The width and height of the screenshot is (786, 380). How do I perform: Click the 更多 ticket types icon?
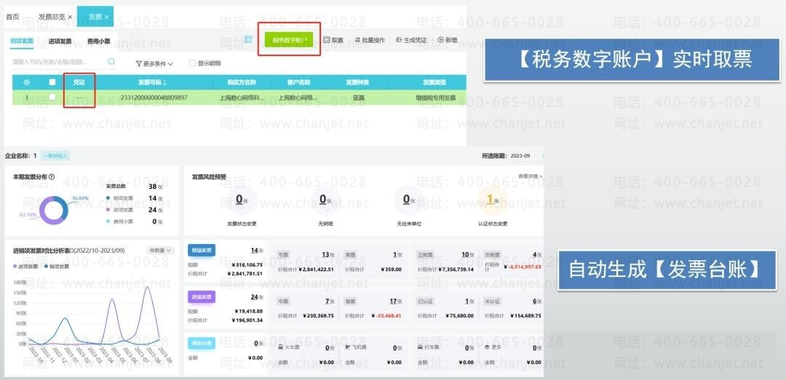[x=488, y=347]
